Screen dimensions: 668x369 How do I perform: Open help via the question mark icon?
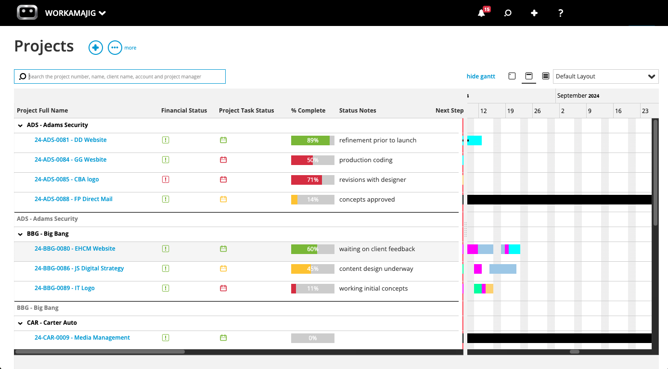[x=560, y=13]
